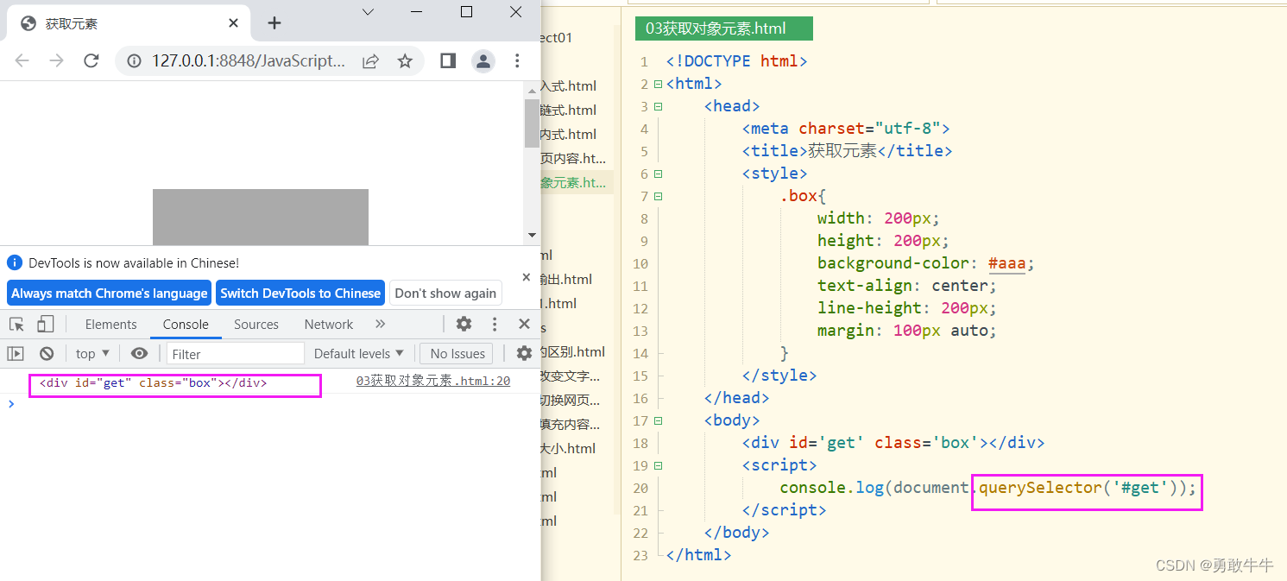Click Don't show again

coord(445,293)
